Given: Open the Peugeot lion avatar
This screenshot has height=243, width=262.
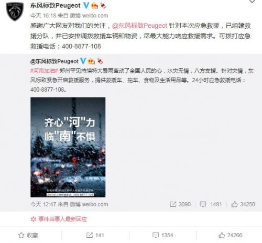Looking at the screenshot, I should pos(15,12).
